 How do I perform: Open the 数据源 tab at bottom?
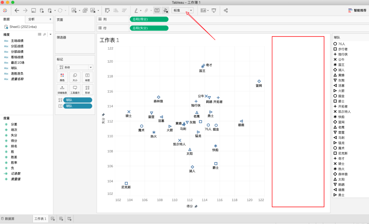pyautogui.click(x=8, y=219)
